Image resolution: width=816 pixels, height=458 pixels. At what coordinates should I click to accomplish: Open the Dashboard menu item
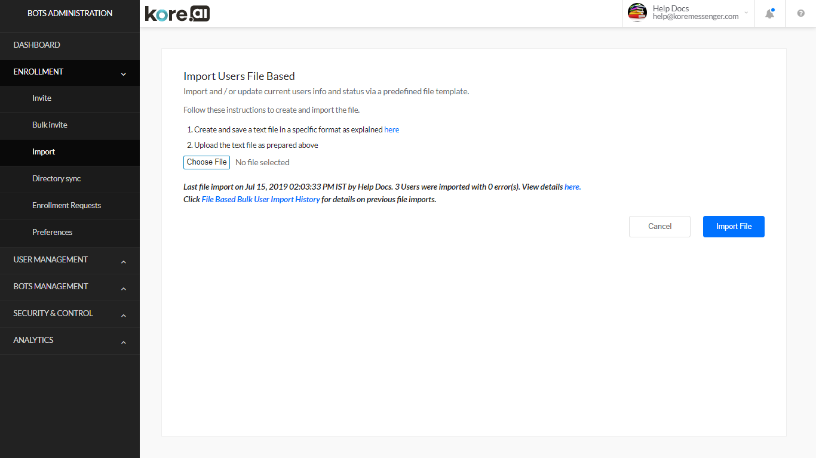(x=37, y=45)
